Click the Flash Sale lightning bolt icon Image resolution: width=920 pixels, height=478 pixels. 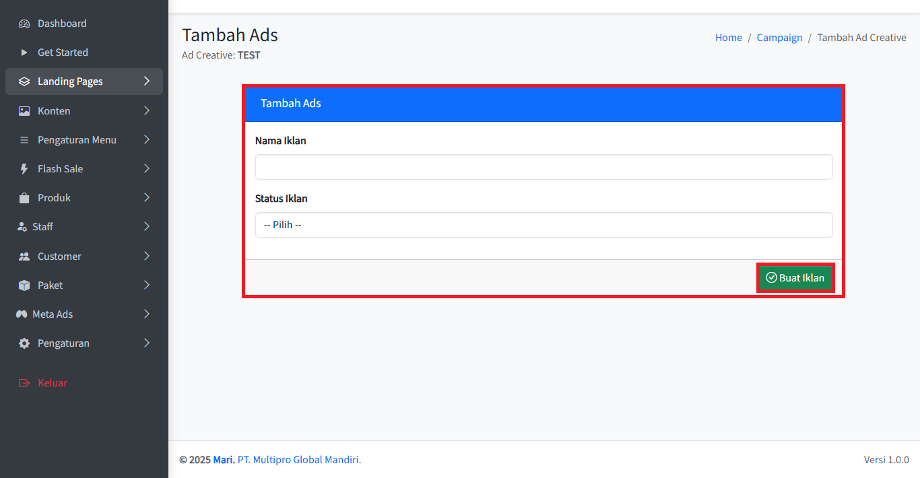pos(24,169)
